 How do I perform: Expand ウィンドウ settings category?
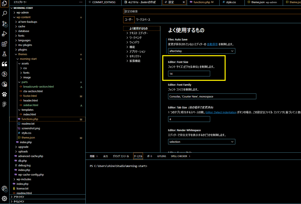[142, 42]
